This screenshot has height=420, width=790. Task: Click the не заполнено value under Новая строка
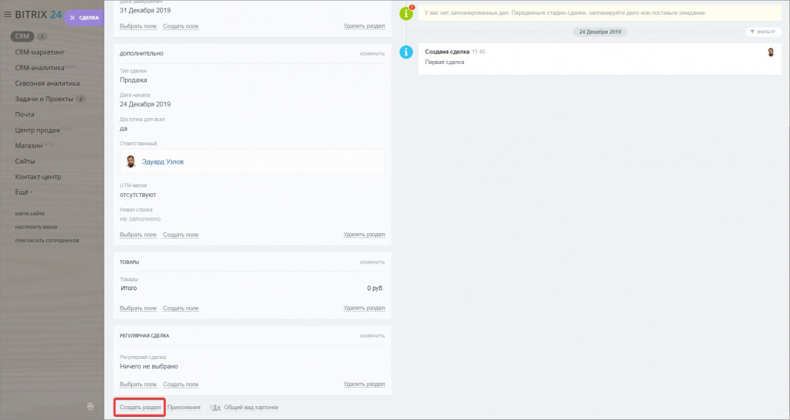(x=140, y=218)
